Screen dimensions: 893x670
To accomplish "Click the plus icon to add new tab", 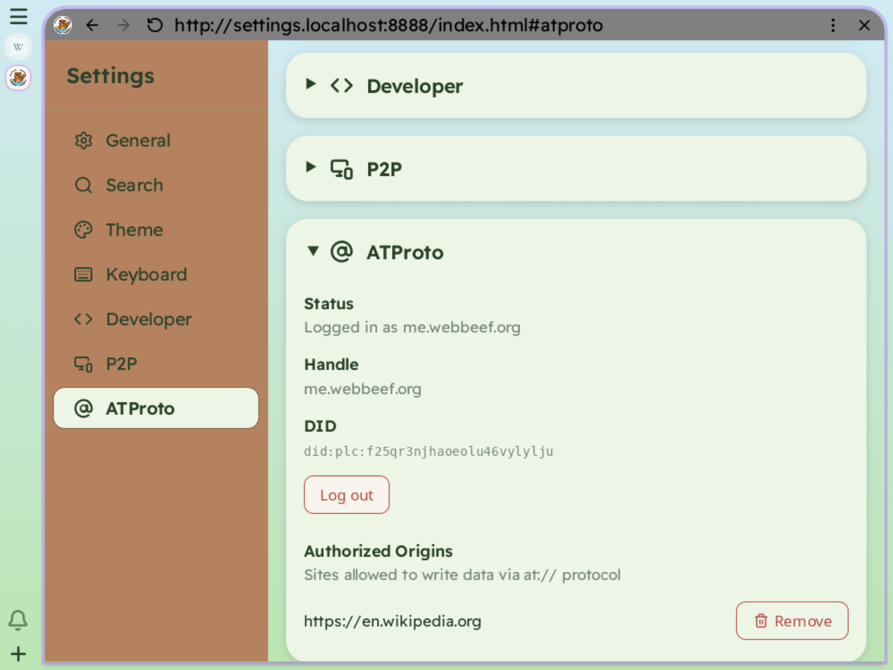I will [18, 653].
